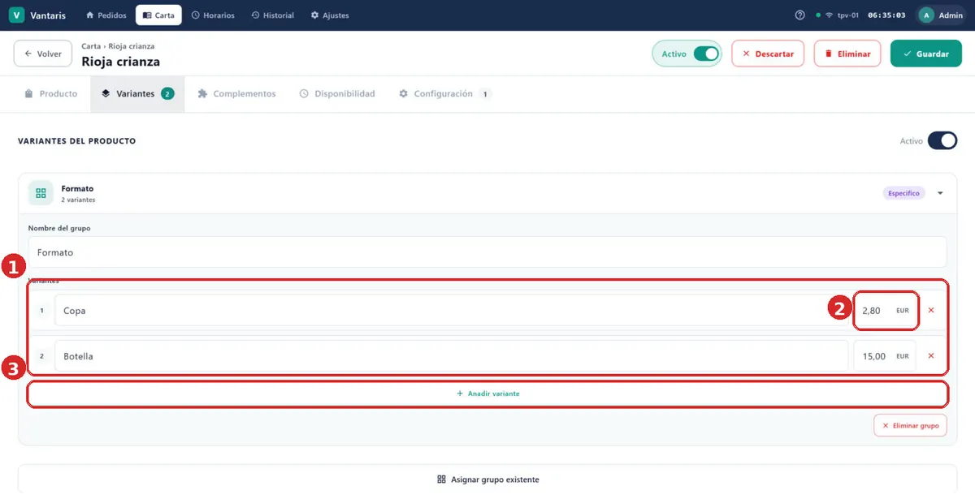Click Asignar grupo existente
This screenshot has width=975, height=503.
coord(487,479)
